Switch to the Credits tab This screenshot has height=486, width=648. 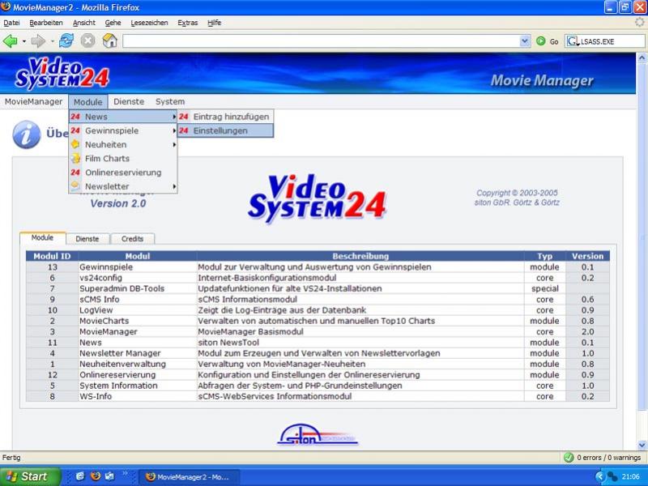[x=132, y=239]
